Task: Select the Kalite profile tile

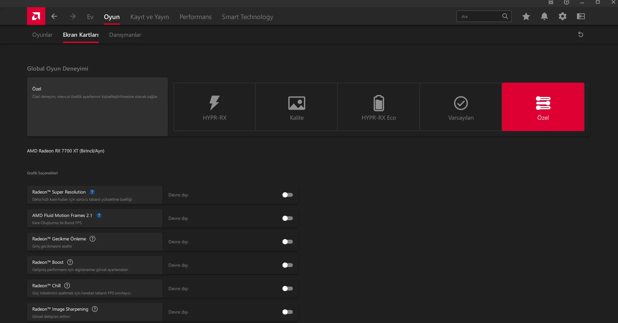Action: pos(296,107)
